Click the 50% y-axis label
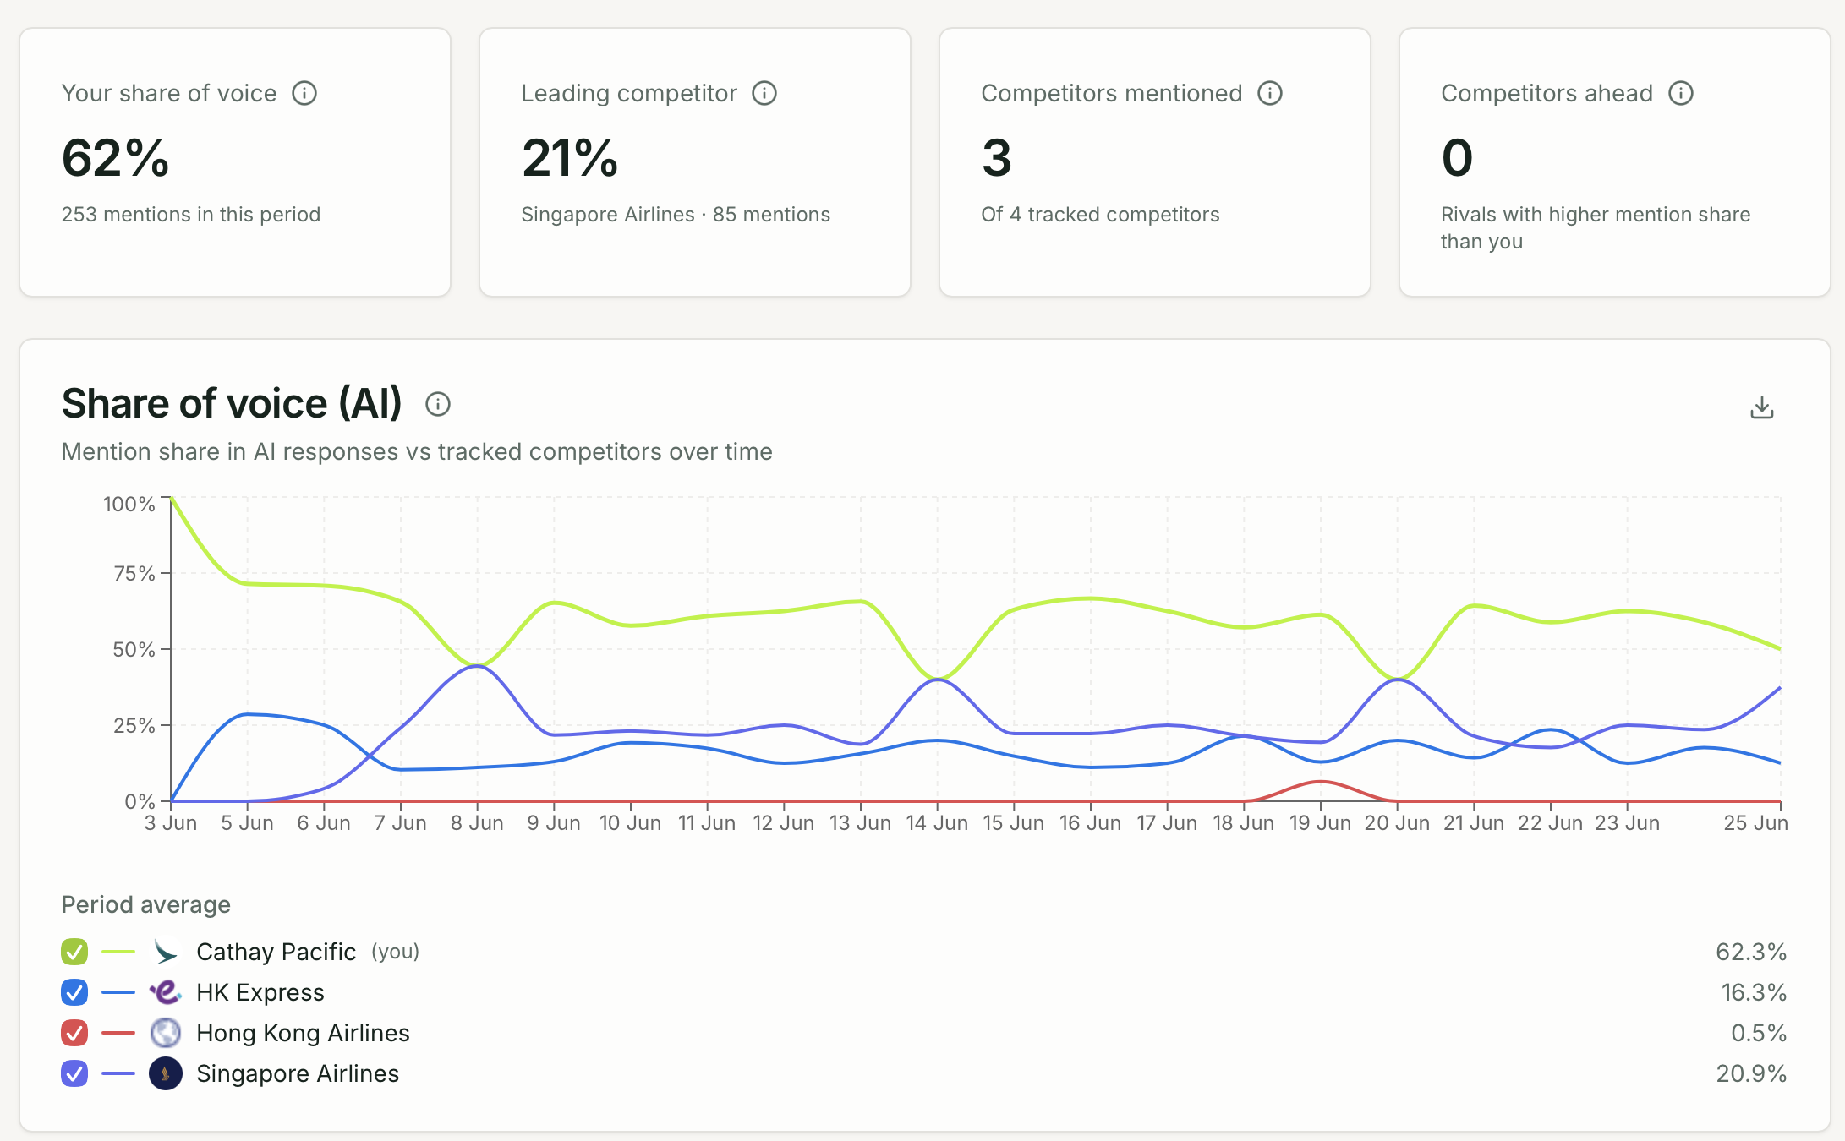 tap(134, 650)
